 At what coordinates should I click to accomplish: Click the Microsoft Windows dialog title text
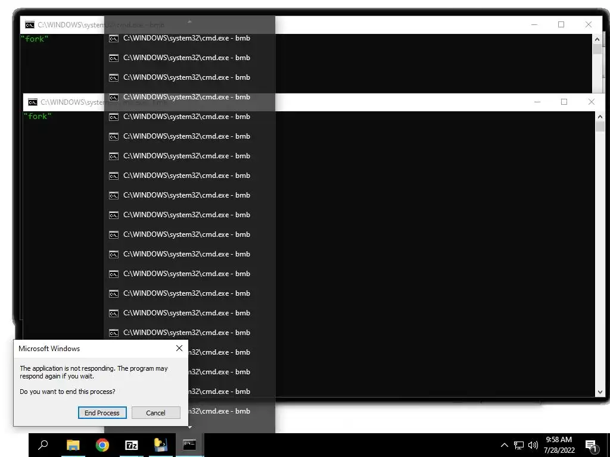(49, 349)
